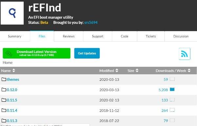Click the downloads chart icon for 0.12.0

tap(172, 89)
